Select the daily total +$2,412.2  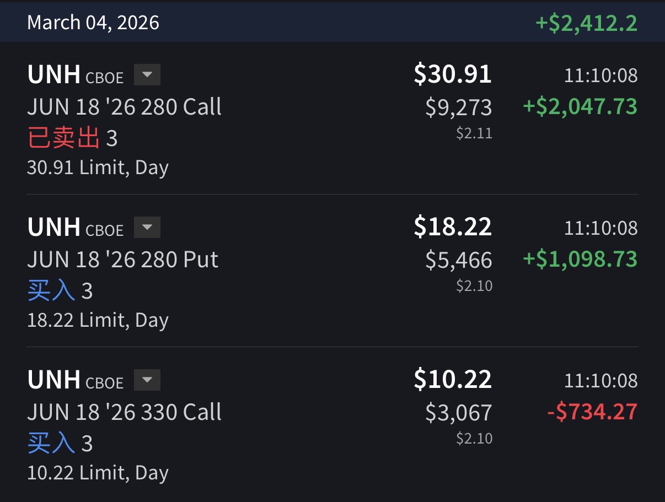tap(586, 23)
